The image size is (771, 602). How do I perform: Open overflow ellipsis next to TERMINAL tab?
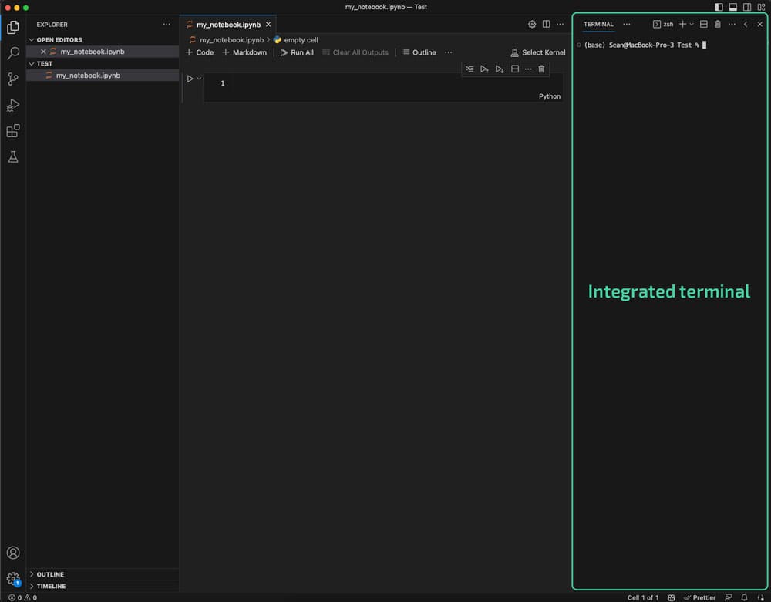click(x=626, y=24)
